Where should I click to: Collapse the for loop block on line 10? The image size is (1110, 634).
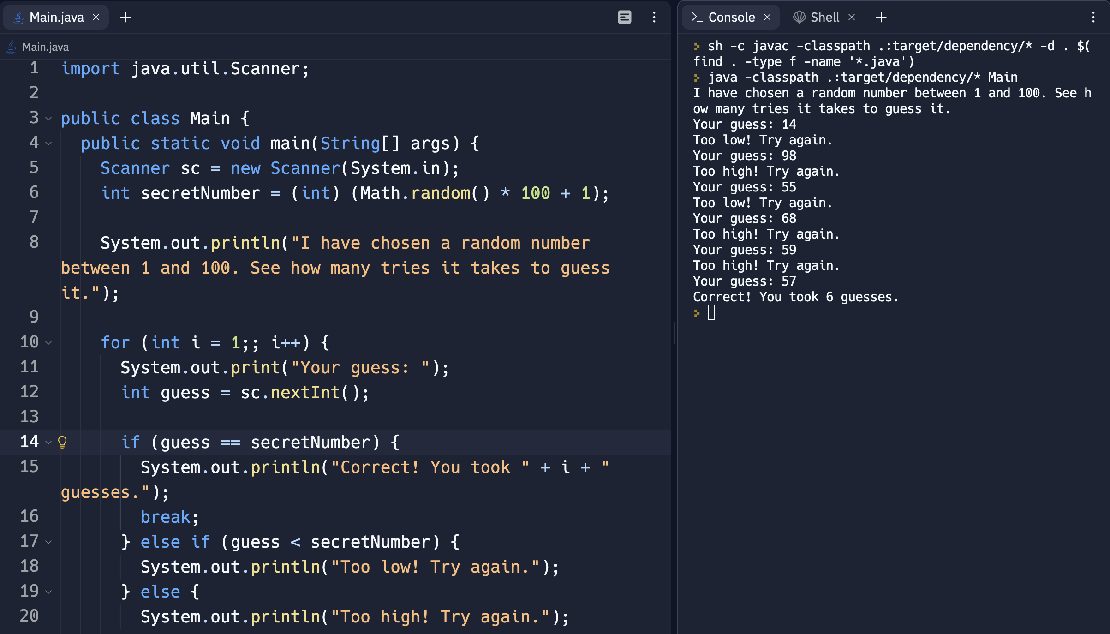(x=48, y=342)
